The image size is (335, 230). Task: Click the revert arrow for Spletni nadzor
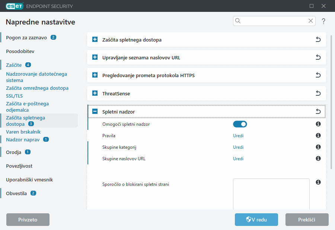(318, 111)
